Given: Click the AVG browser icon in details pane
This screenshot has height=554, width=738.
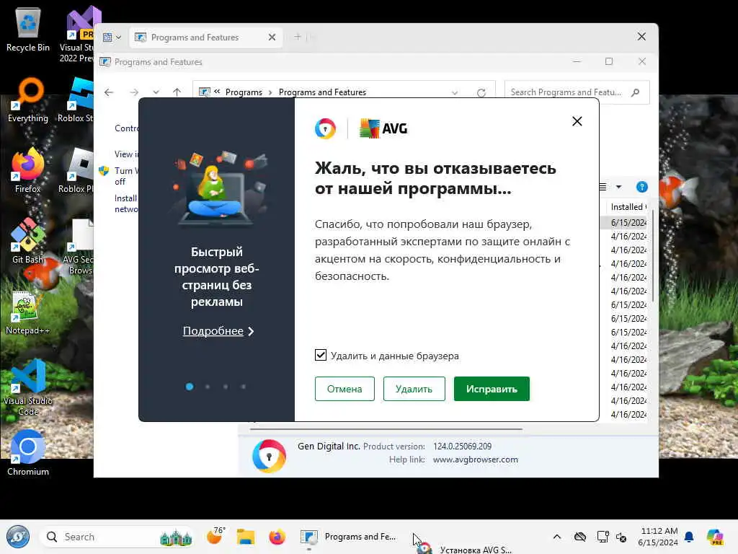Looking at the screenshot, I should [x=269, y=456].
